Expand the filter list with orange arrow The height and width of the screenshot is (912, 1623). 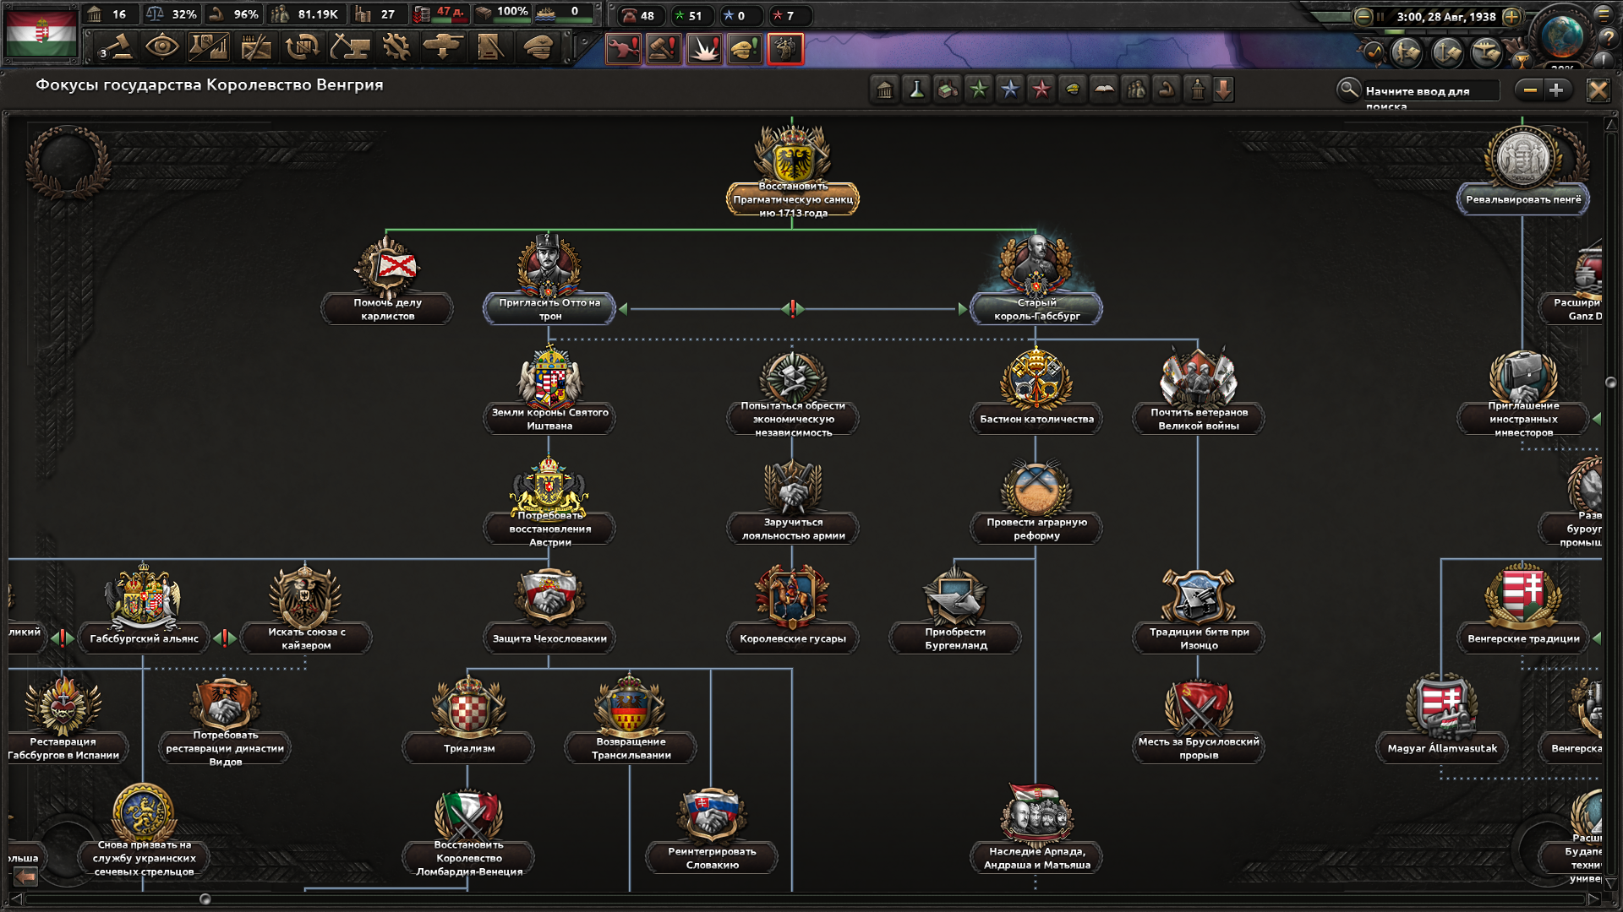tap(1223, 90)
